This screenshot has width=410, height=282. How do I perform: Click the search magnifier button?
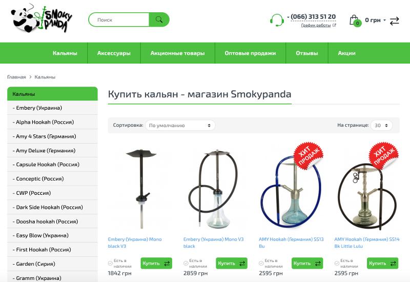(x=159, y=19)
